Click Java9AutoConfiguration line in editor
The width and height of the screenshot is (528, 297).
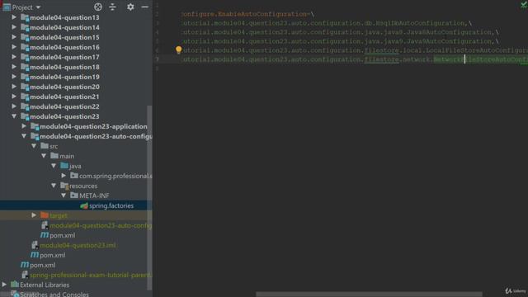pyautogui.click(x=449, y=41)
